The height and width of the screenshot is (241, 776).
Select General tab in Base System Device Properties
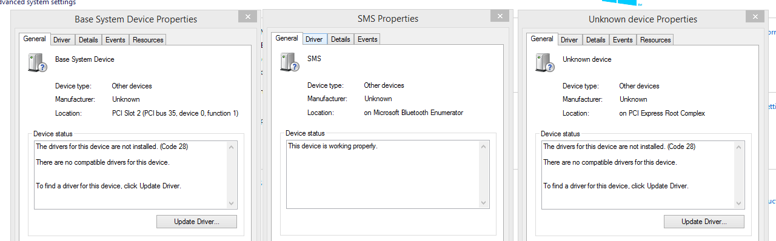coord(35,39)
